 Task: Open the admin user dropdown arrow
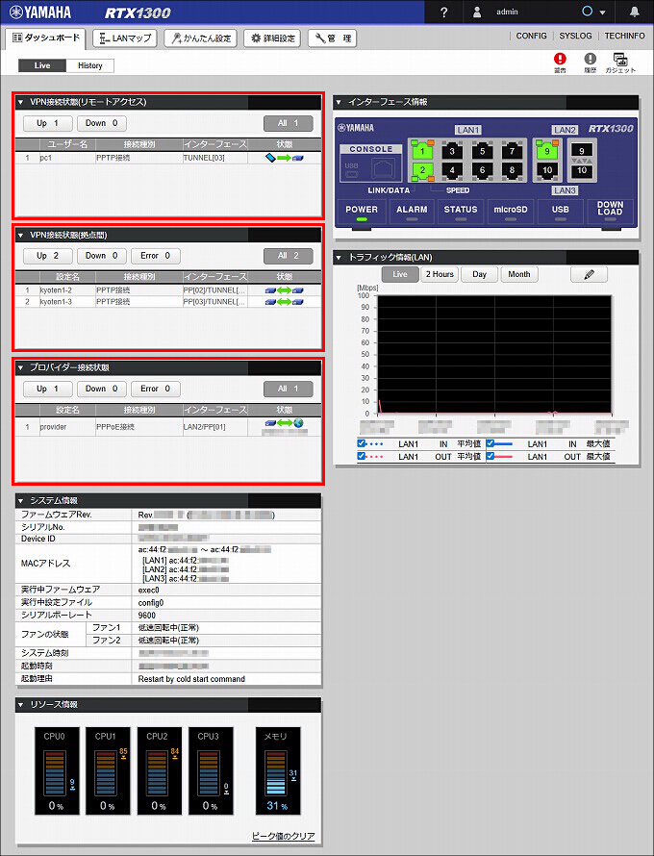tap(602, 13)
